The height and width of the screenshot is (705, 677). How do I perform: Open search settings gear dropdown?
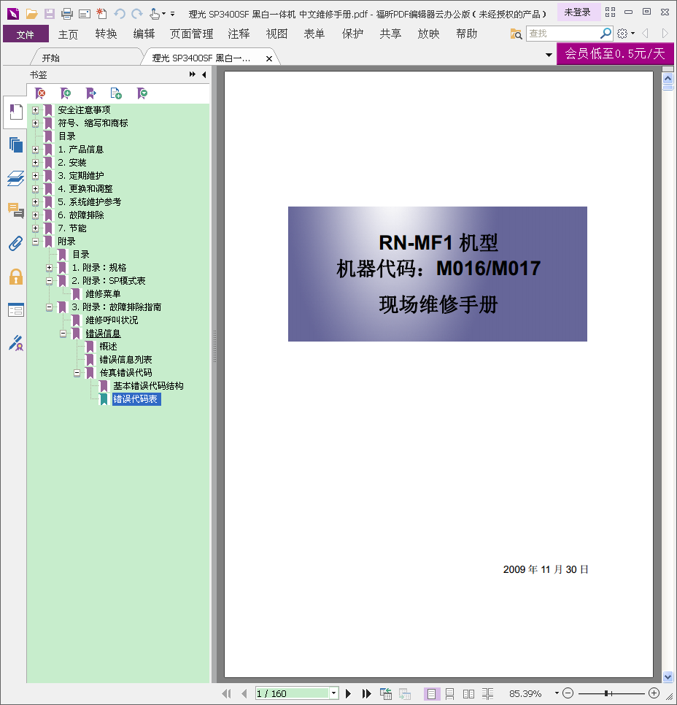click(626, 34)
